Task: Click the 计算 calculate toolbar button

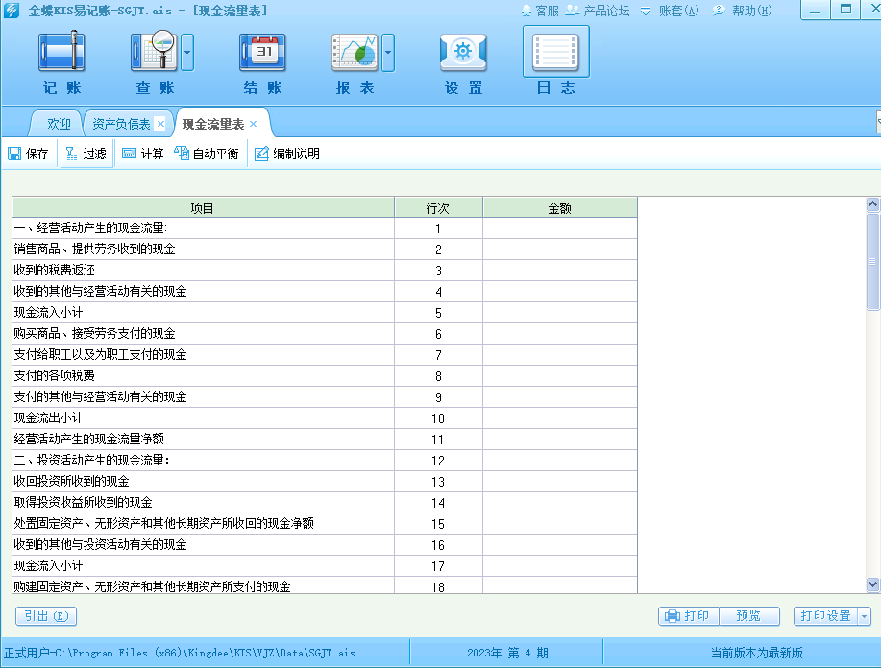Action: [143, 154]
